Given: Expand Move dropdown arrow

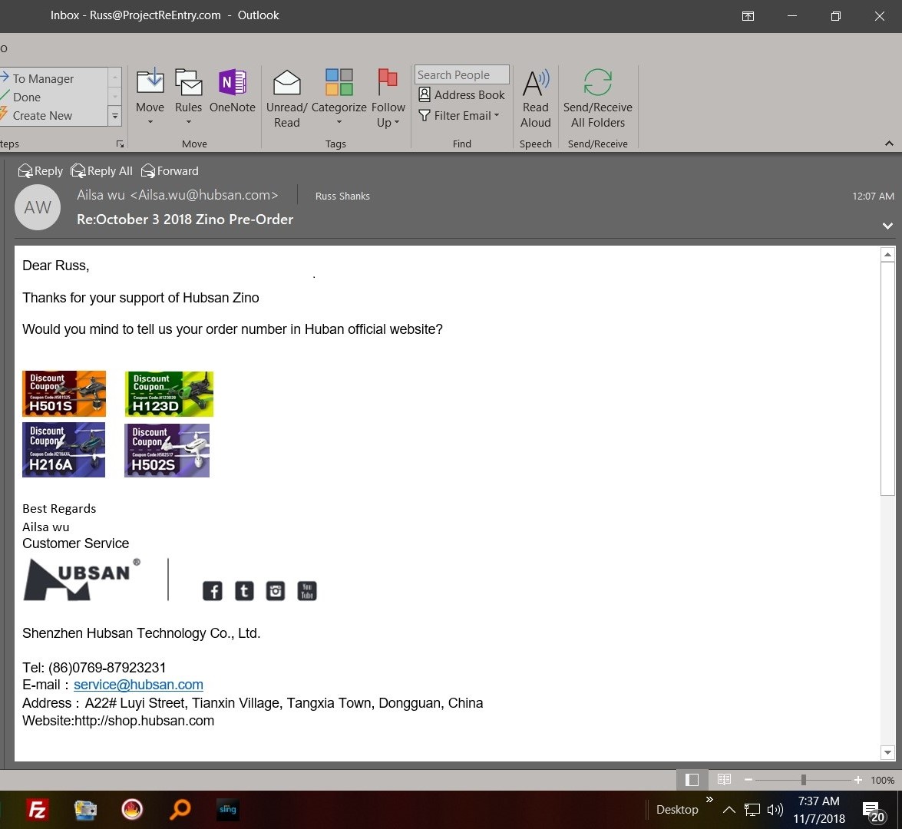Looking at the screenshot, I should click(x=150, y=122).
